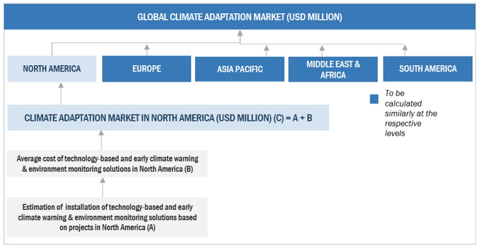Click the arrowhead above the South America box
This screenshot has height=251, width=480.
tap(405, 48)
